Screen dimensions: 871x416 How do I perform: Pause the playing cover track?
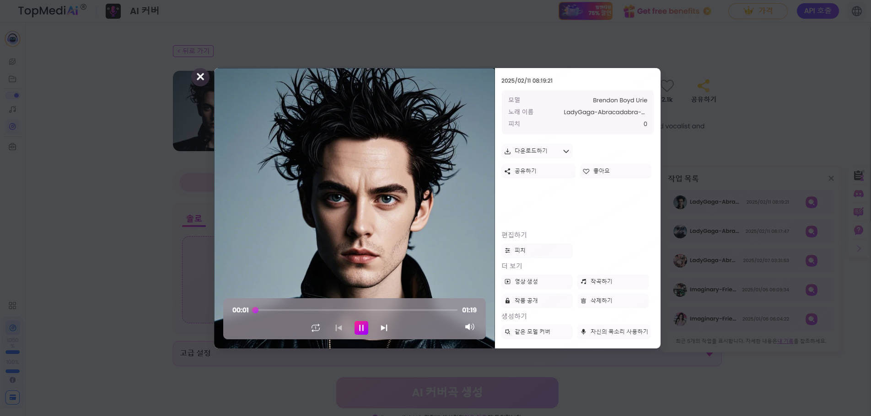(361, 327)
